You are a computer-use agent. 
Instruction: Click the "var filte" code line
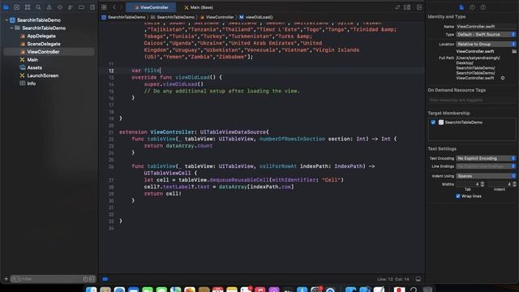[x=146, y=71]
